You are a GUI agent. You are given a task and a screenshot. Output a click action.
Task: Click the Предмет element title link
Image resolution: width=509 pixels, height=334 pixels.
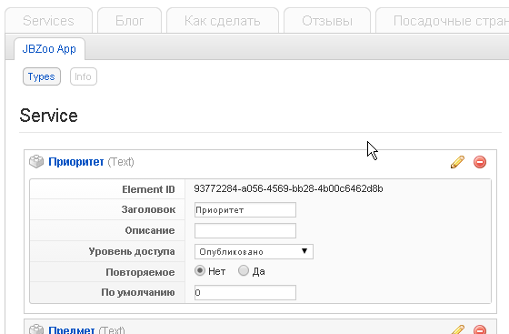[72, 329]
